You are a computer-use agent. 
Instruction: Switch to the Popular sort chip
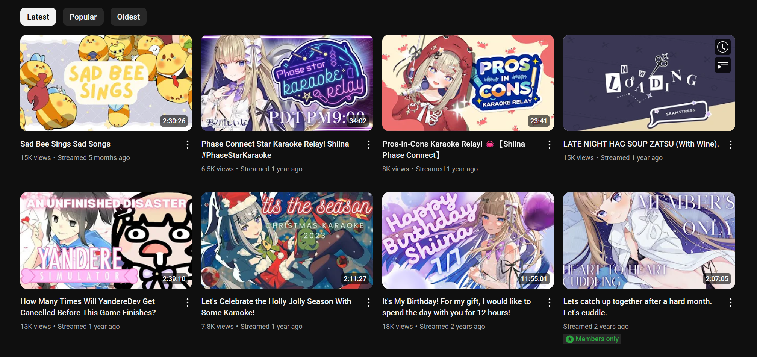[x=83, y=17]
